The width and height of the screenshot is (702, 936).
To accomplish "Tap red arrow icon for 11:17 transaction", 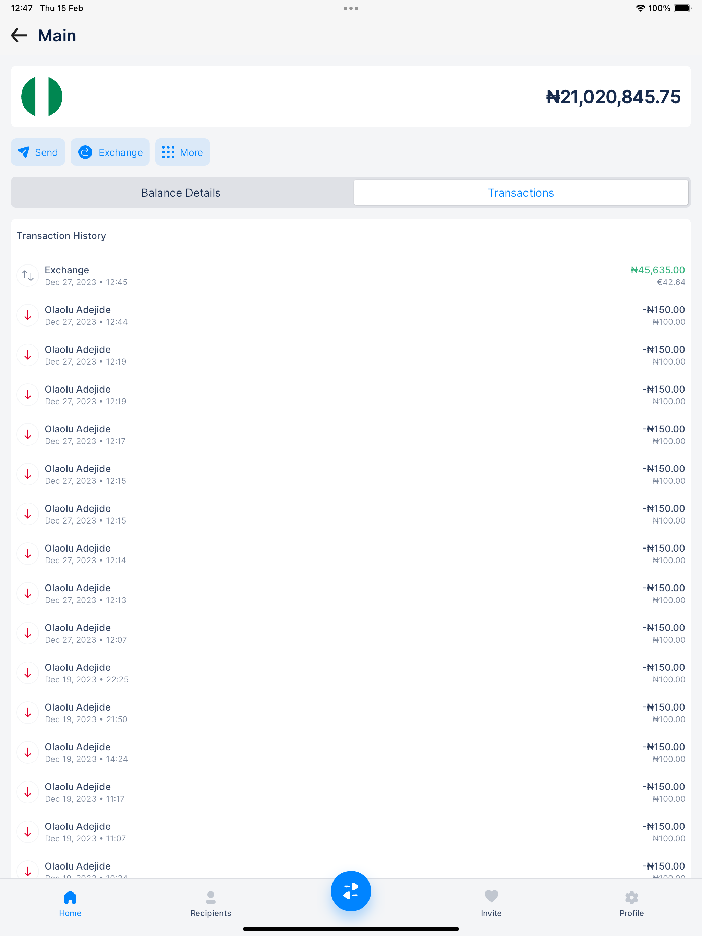I will (x=28, y=792).
